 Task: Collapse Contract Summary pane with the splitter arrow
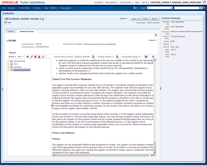[160, 88]
